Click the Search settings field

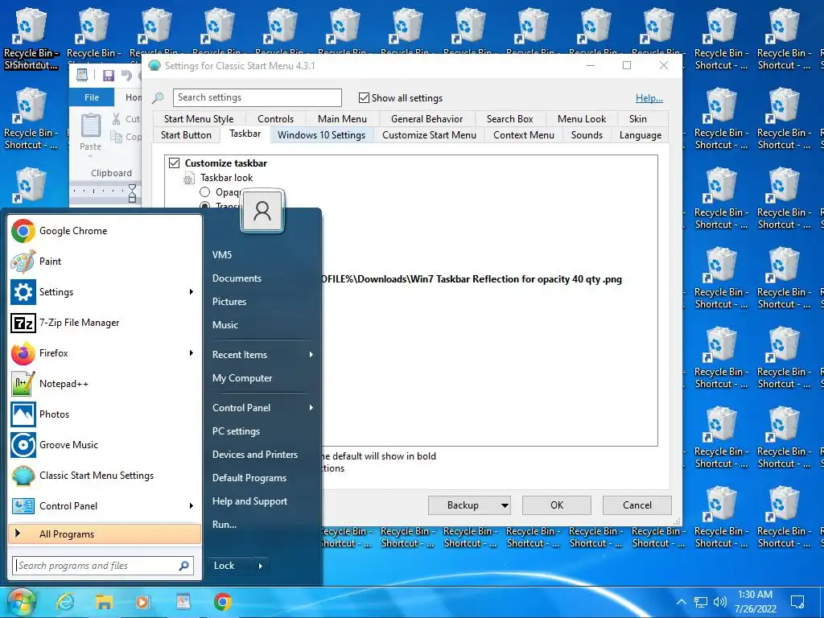(x=257, y=97)
